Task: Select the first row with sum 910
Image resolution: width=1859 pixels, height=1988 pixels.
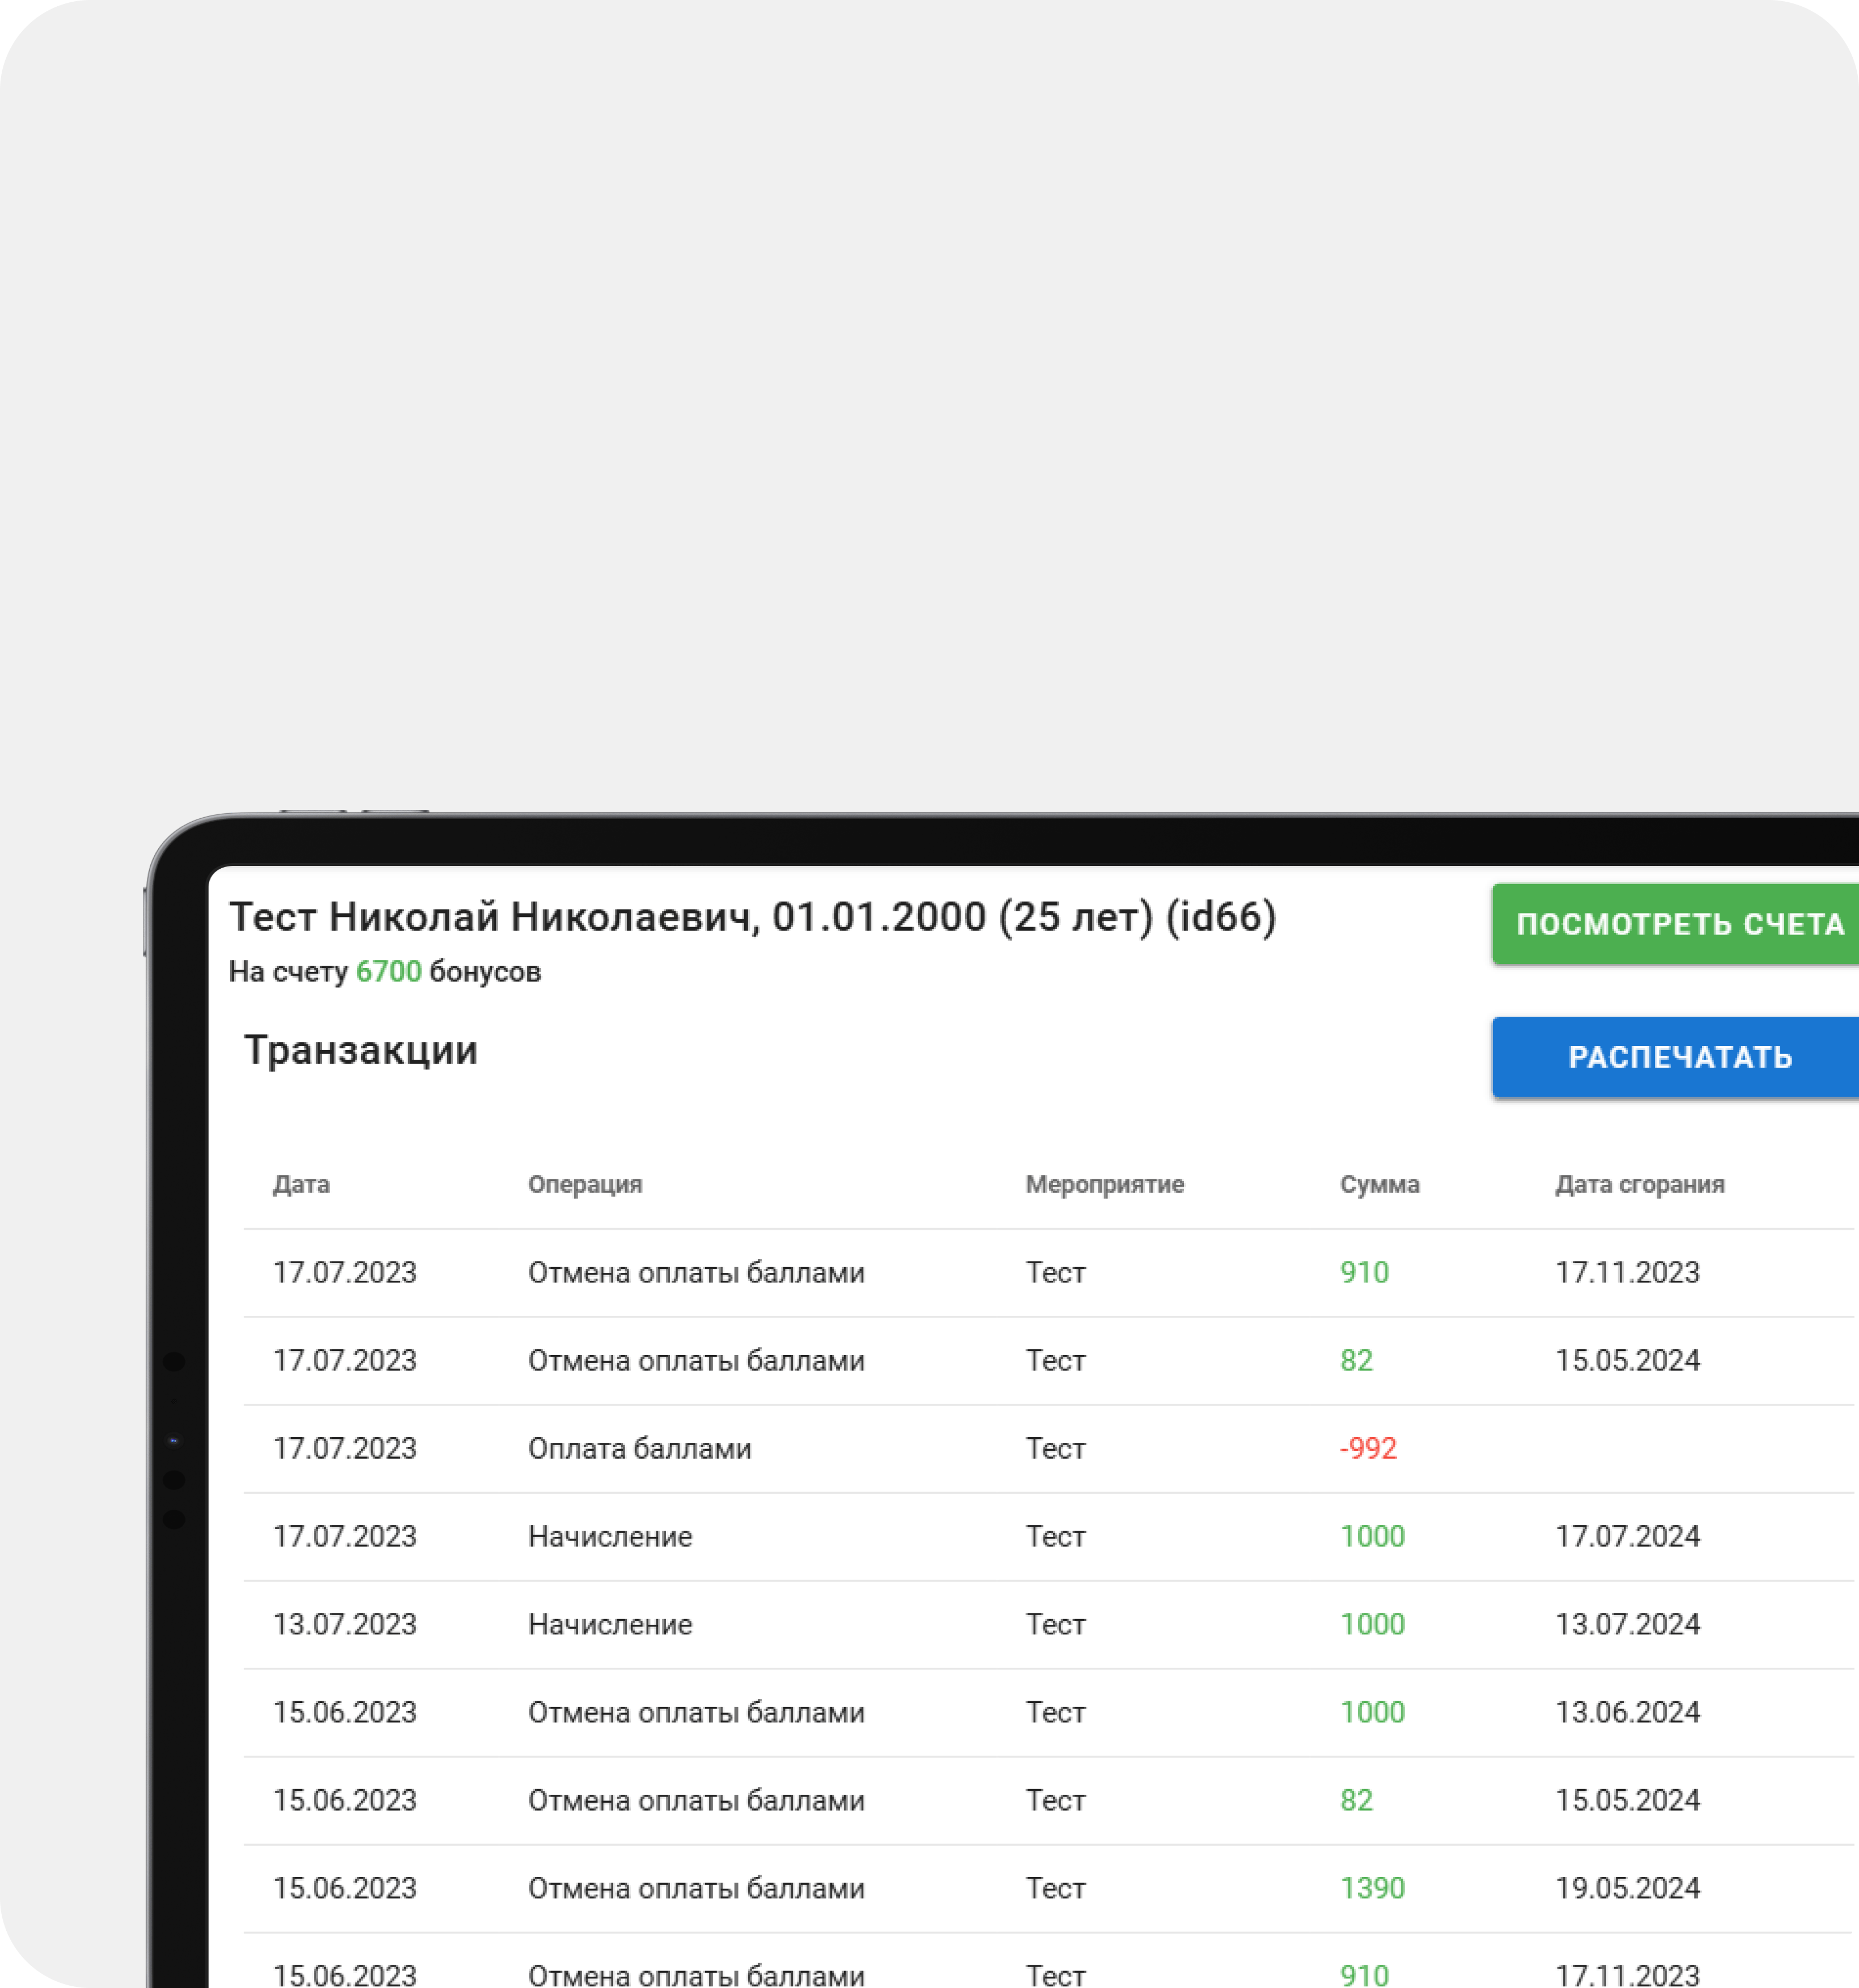Action: (x=1364, y=1272)
